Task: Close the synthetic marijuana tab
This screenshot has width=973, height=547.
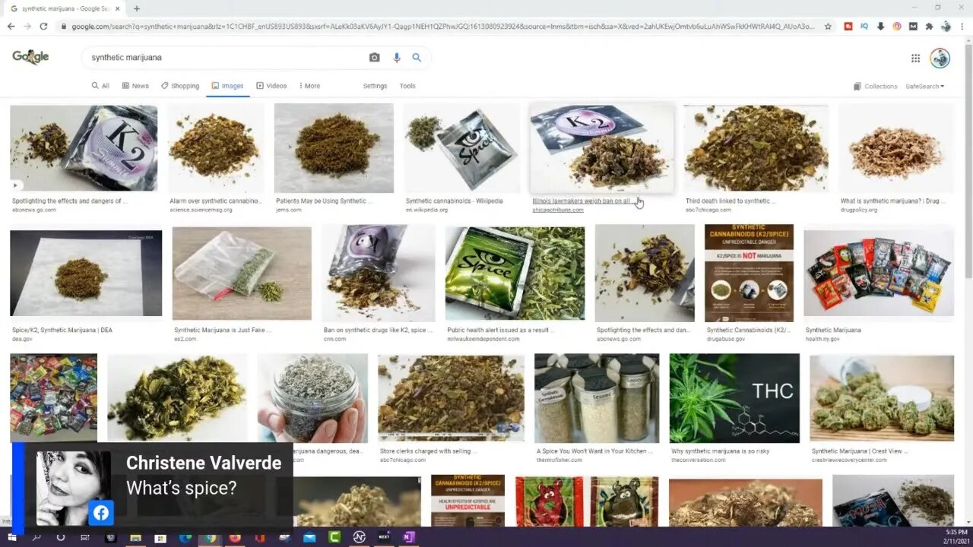Action: 117,8
